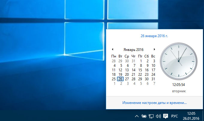The width and height of the screenshot is (204, 121).
Task: Select grayed December day 28 in first row
Action: tap(114, 61)
